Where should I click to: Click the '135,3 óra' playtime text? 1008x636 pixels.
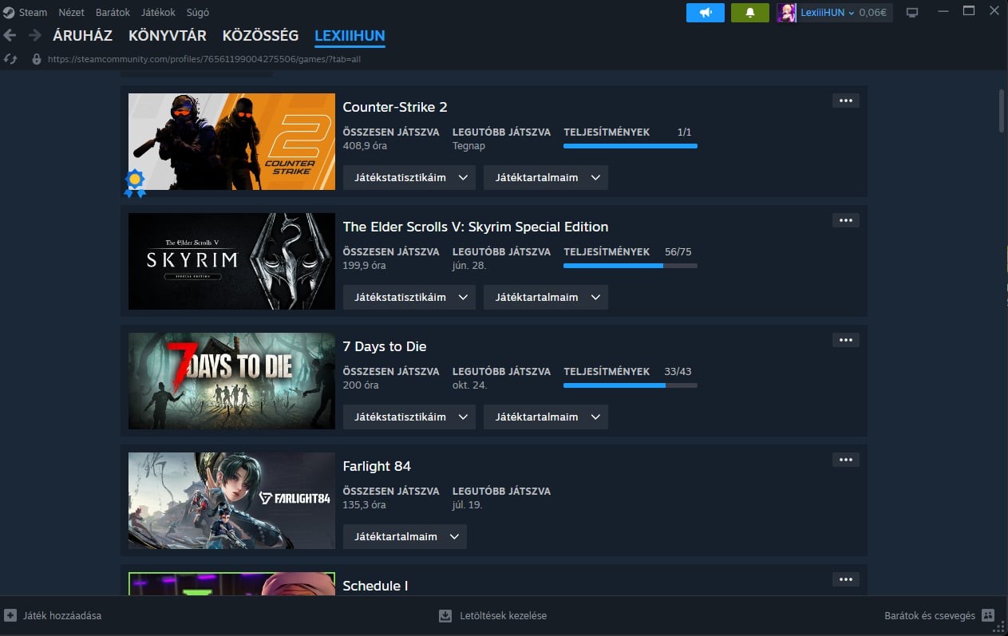click(x=364, y=505)
